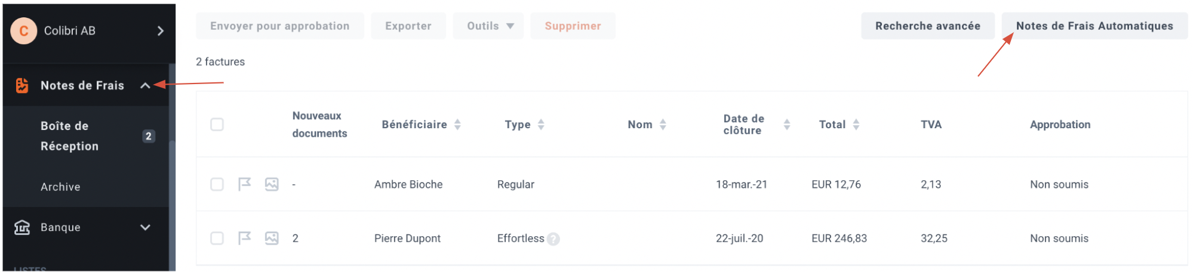The height and width of the screenshot is (272, 1193).
Task: Click help icon next to Effortless
Action: [554, 239]
